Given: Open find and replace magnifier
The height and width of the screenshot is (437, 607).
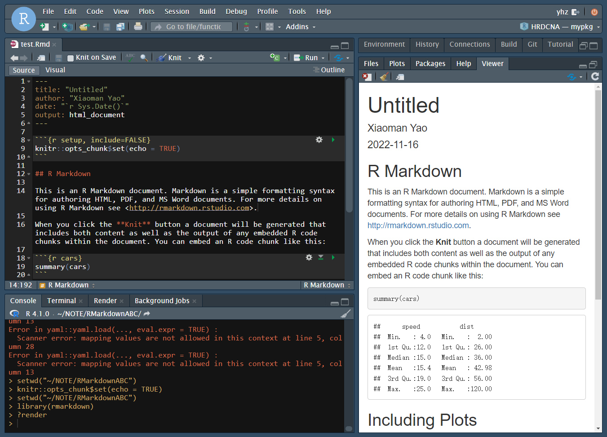Looking at the screenshot, I should click(144, 57).
